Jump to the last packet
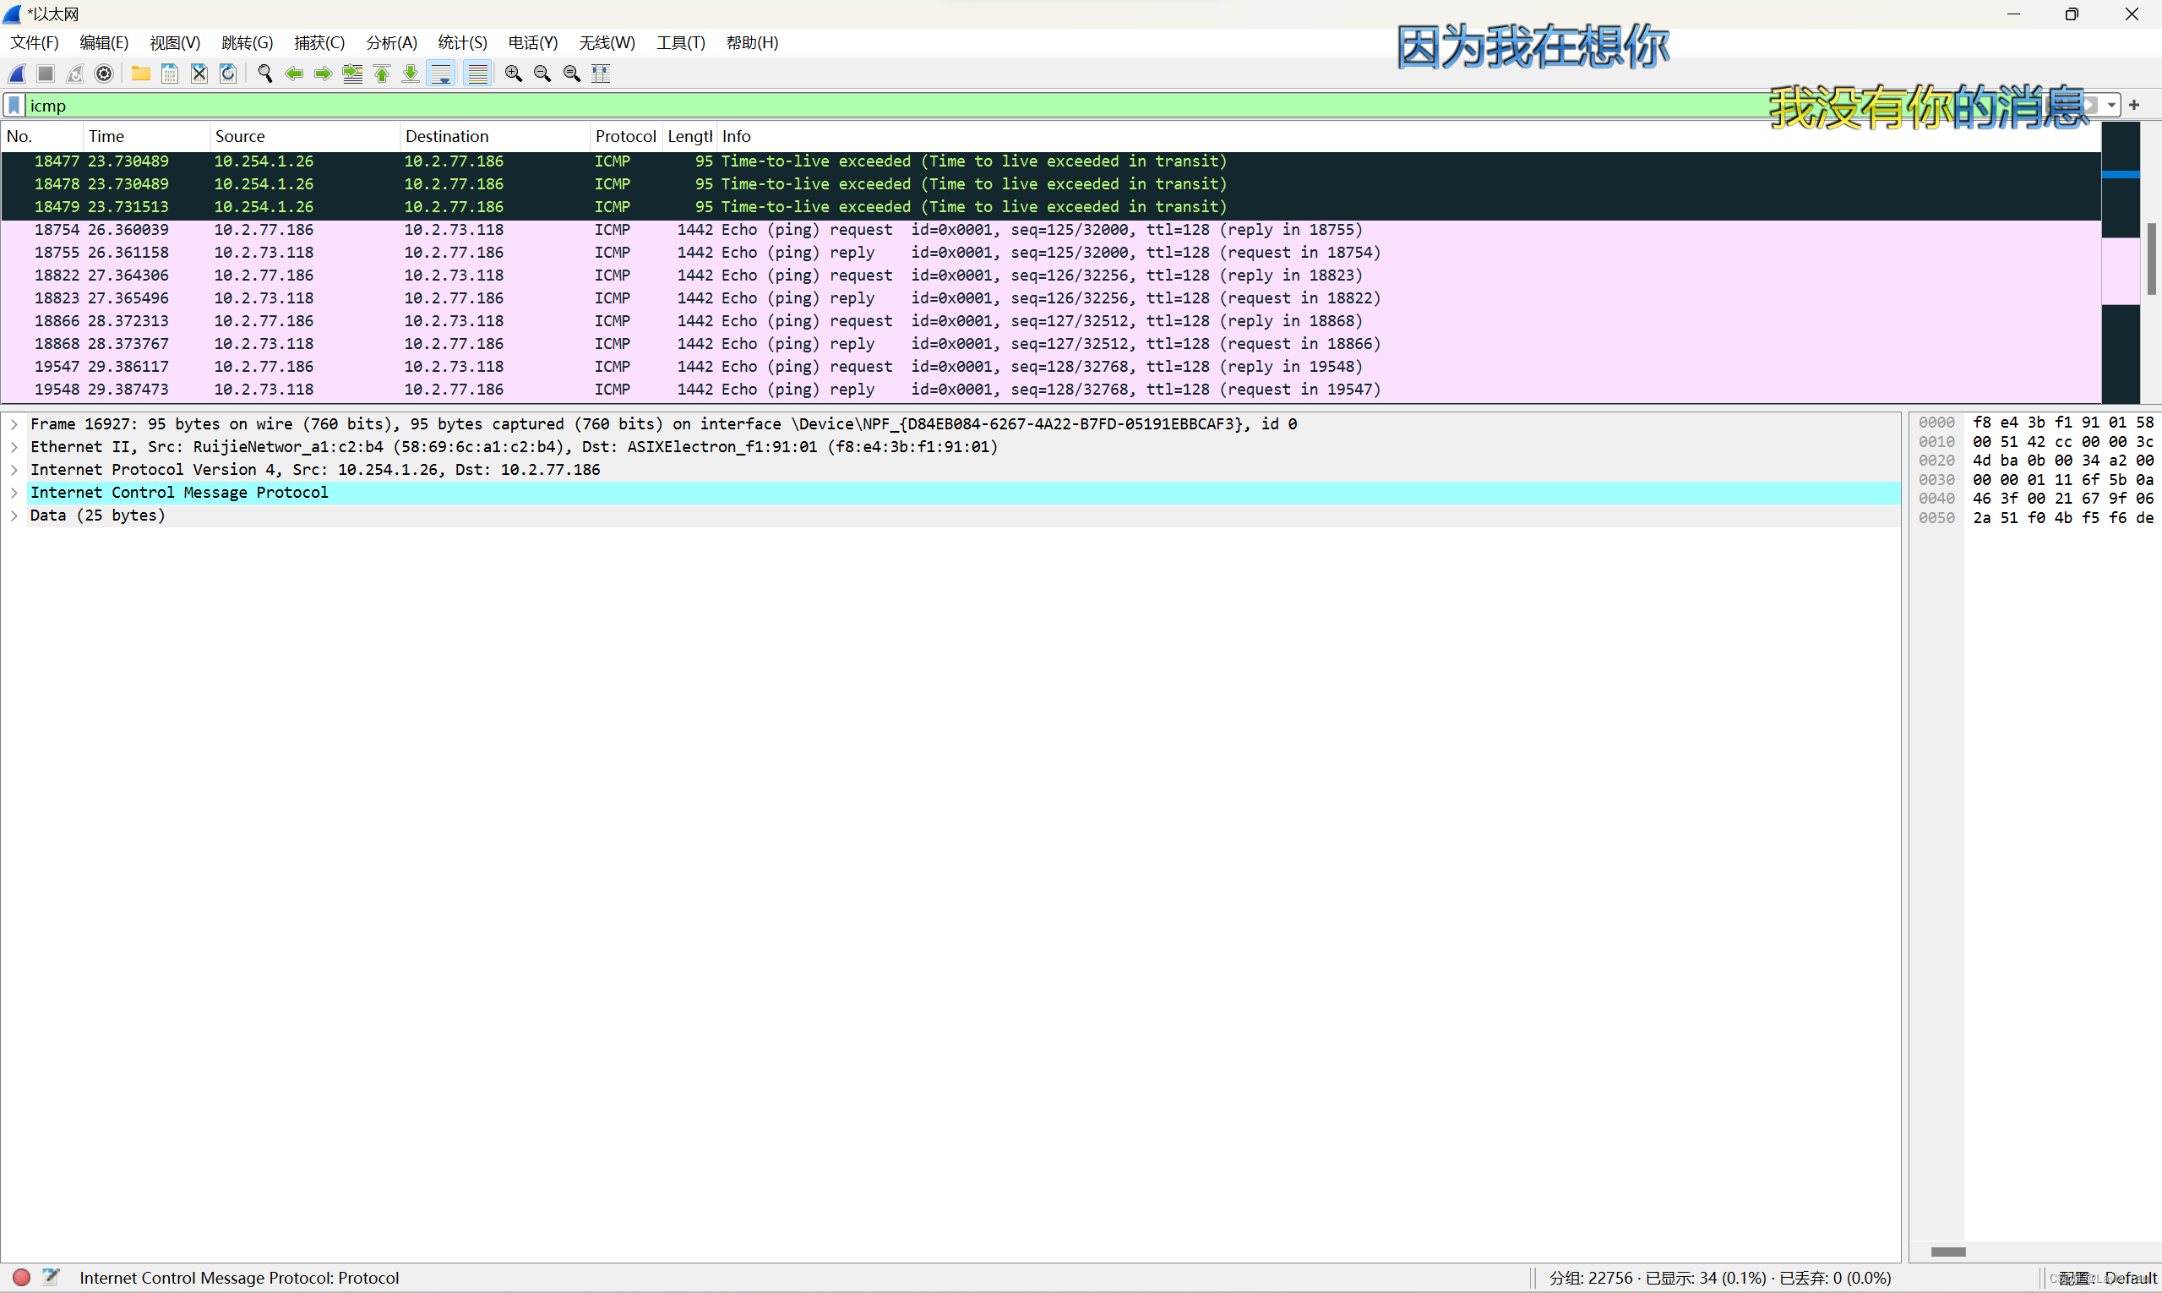This screenshot has height=1293, width=2162. (x=411, y=74)
